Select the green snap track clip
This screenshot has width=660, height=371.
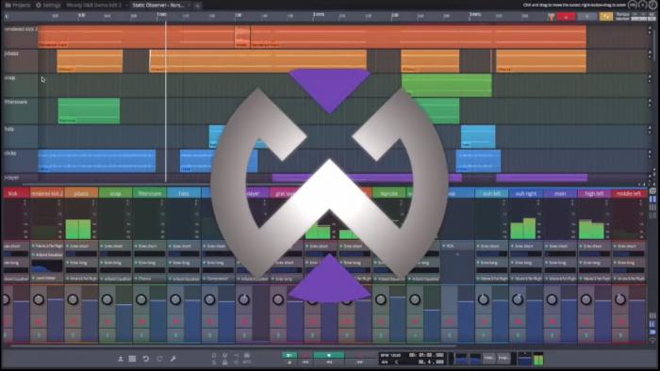point(447,86)
